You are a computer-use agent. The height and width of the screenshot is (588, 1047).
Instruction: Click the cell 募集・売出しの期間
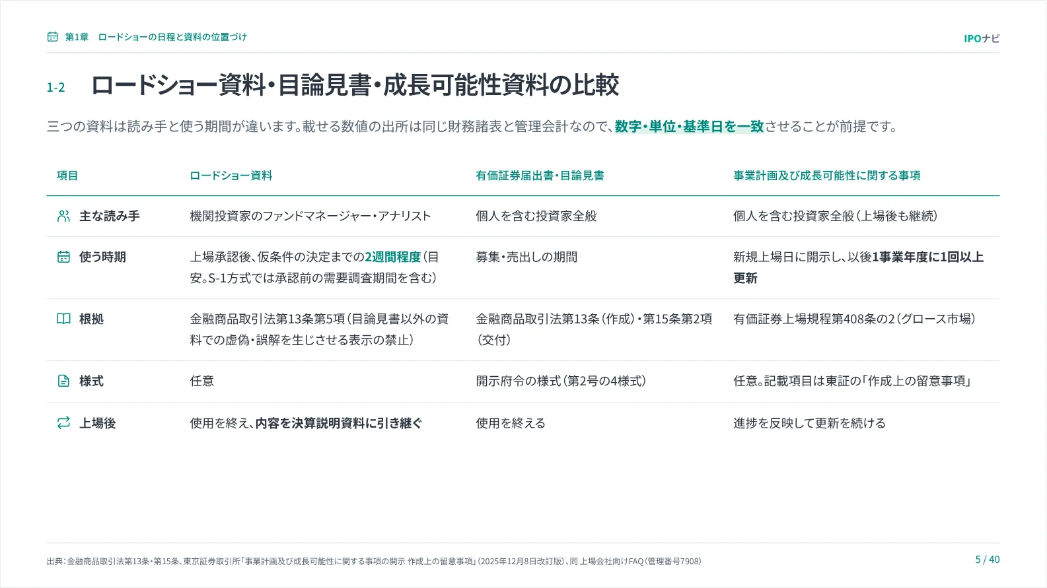pos(526,257)
